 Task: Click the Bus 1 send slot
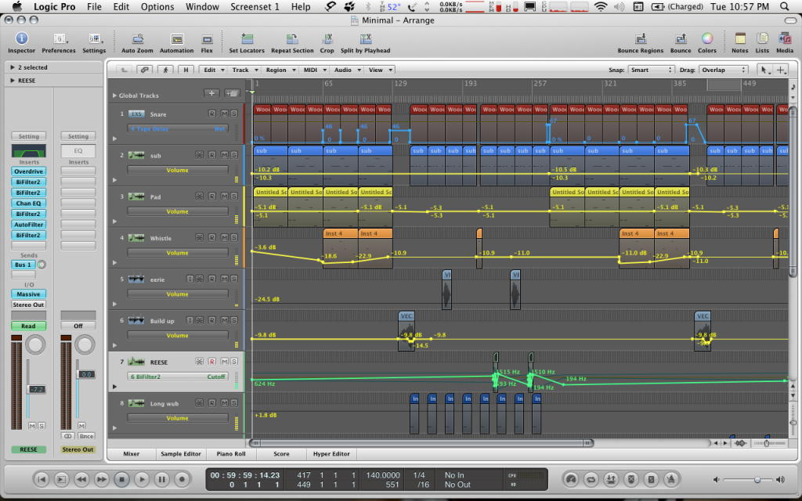tap(23, 265)
